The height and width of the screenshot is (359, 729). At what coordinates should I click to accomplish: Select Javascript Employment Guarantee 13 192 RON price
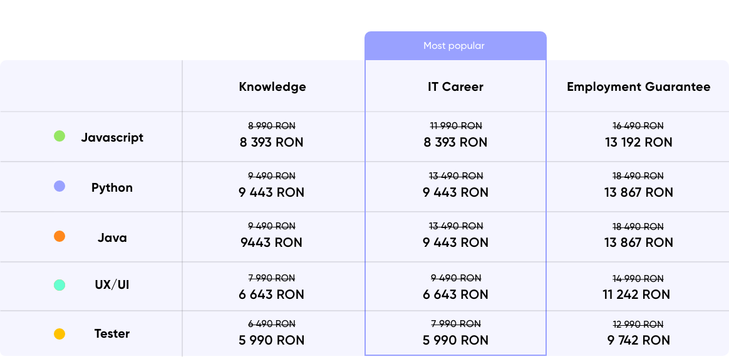point(638,142)
